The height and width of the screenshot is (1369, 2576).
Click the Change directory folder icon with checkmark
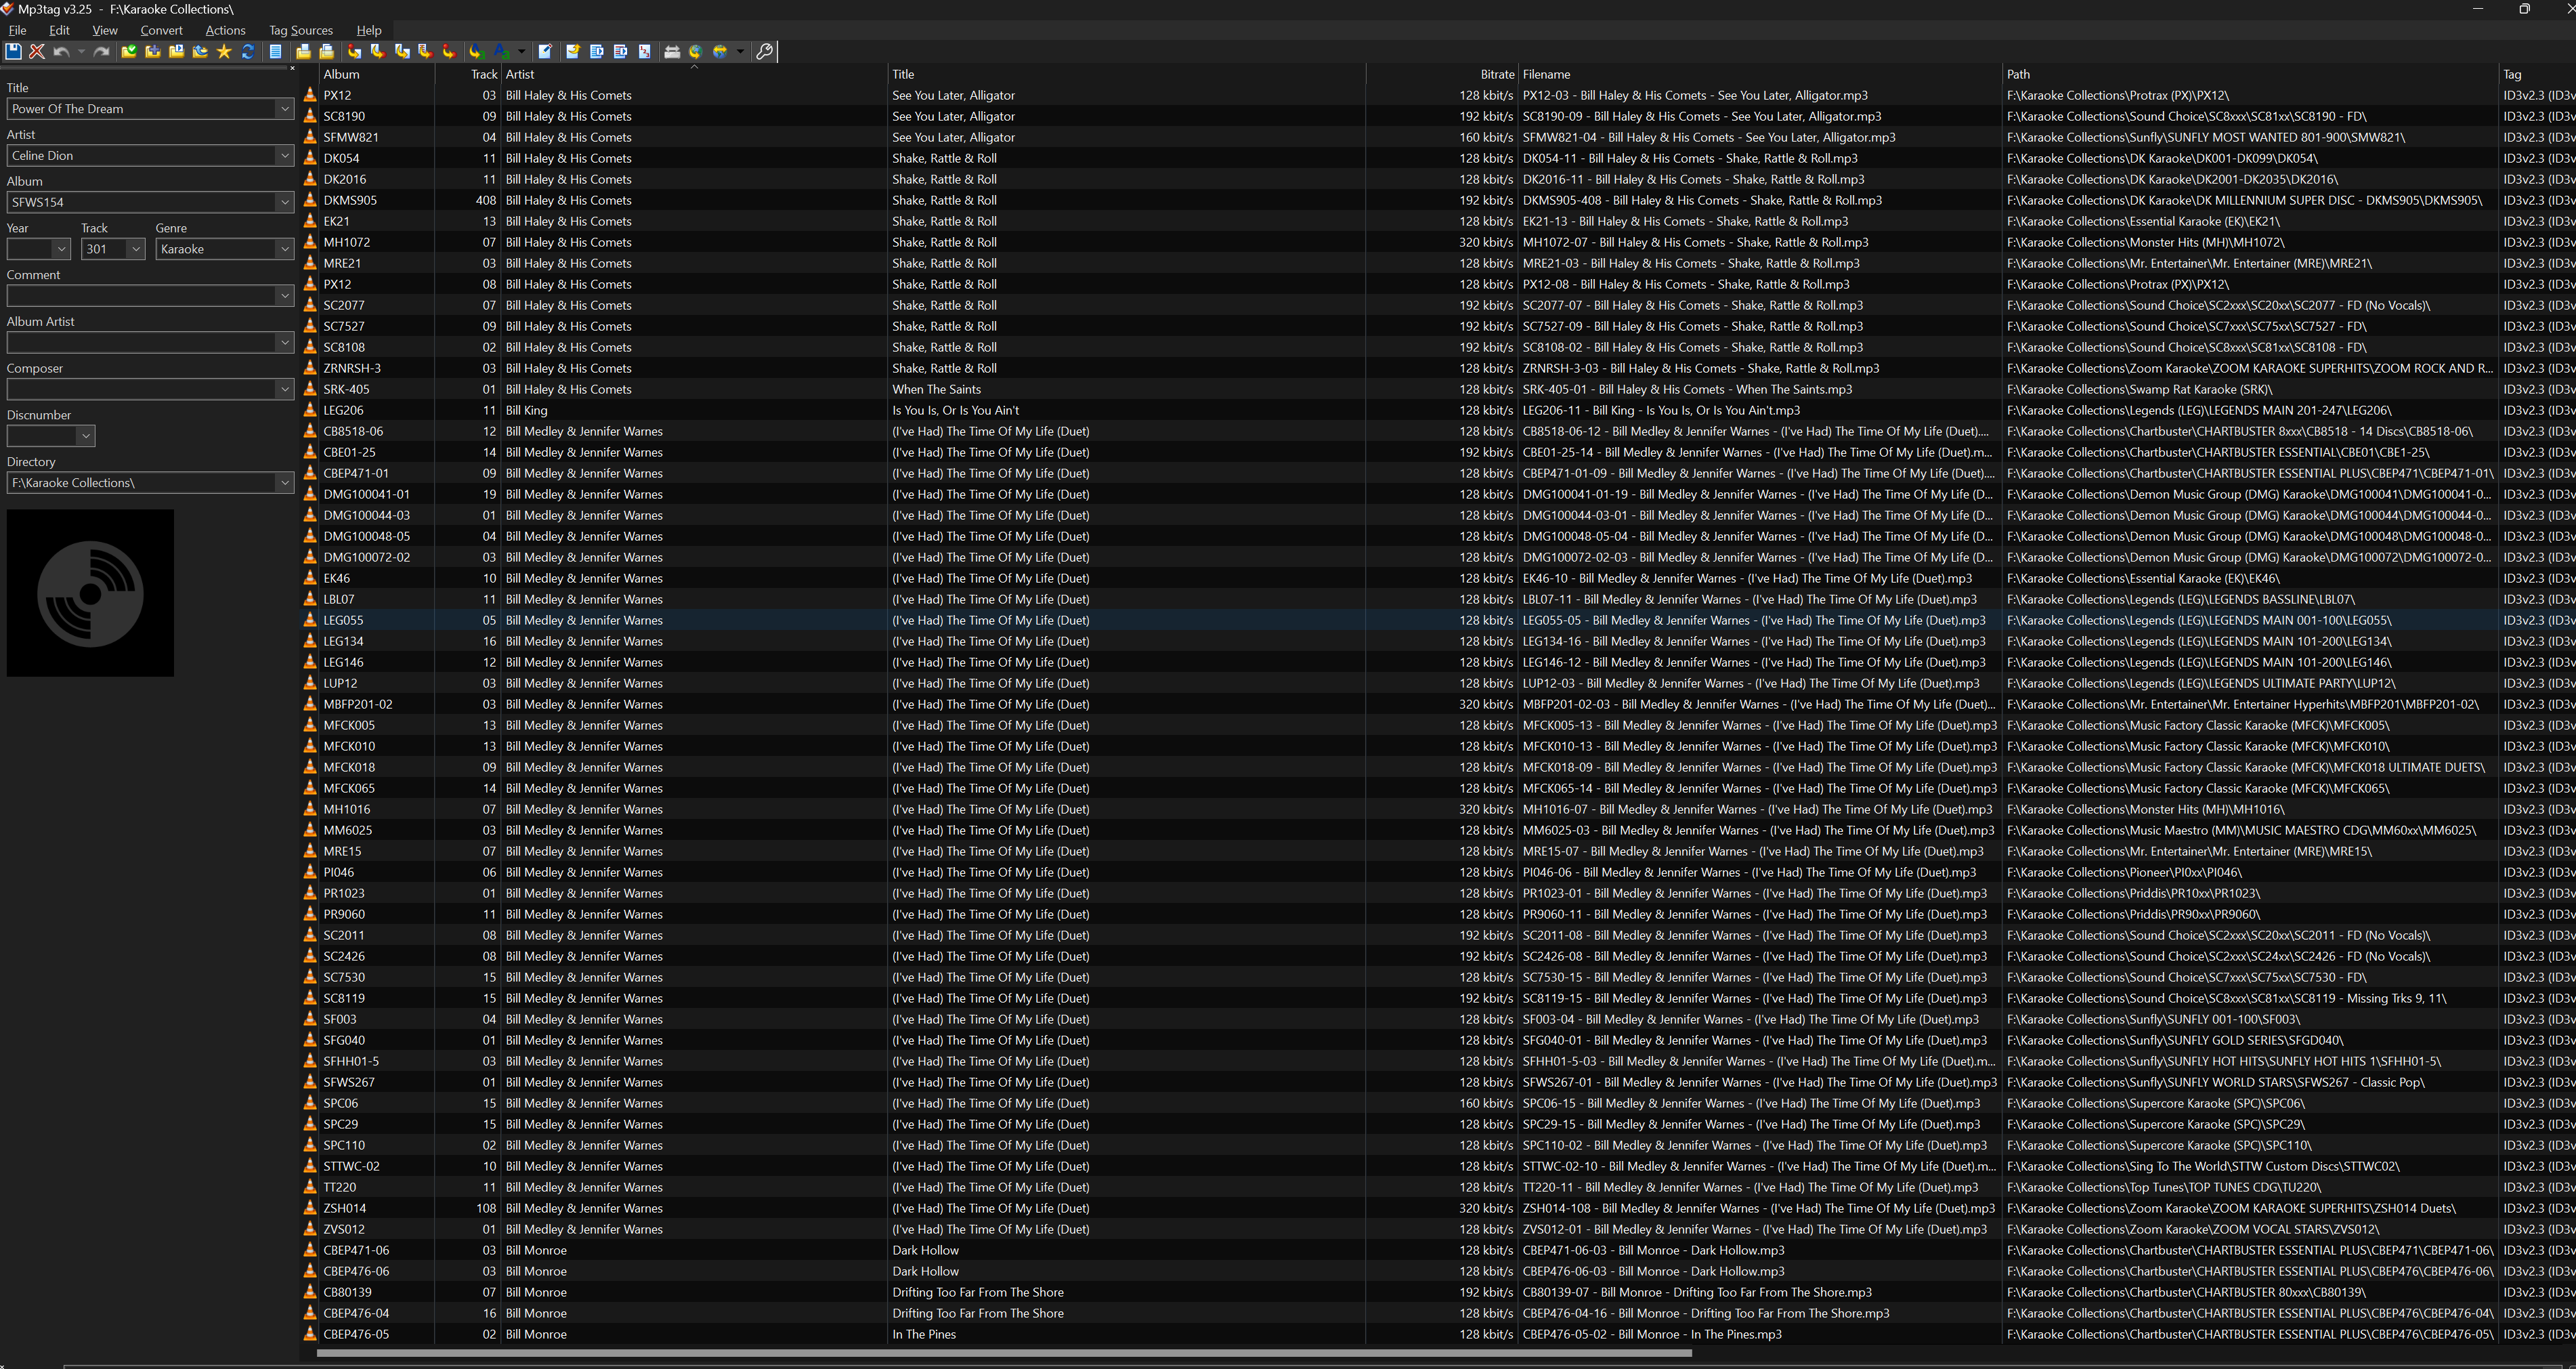(x=129, y=52)
